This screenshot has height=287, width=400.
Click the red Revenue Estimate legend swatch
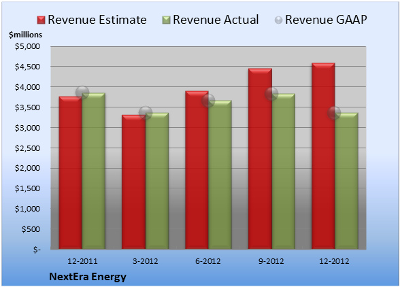[41, 20]
